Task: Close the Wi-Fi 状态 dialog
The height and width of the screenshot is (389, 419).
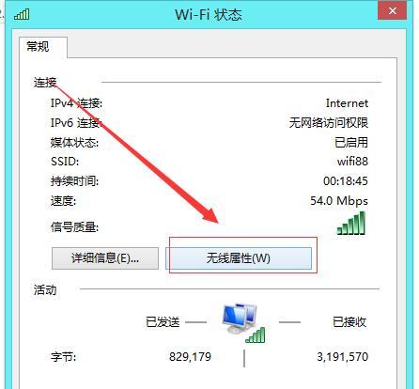Action: click(x=393, y=11)
